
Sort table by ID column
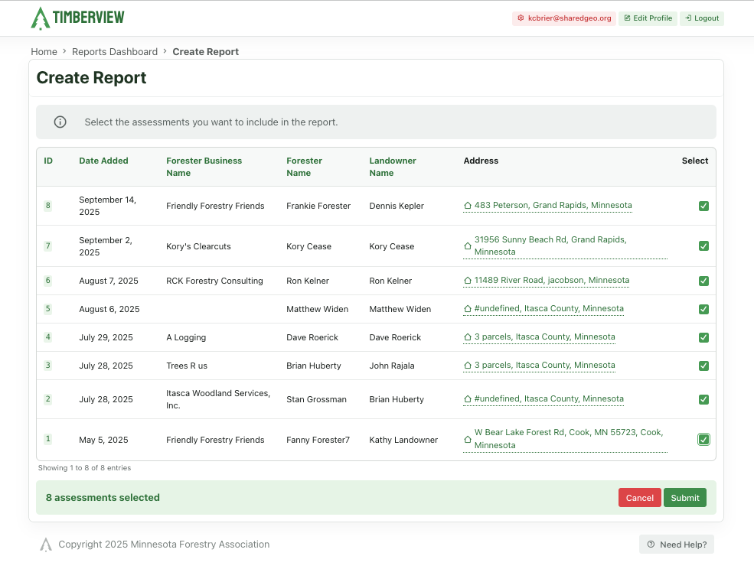(48, 161)
